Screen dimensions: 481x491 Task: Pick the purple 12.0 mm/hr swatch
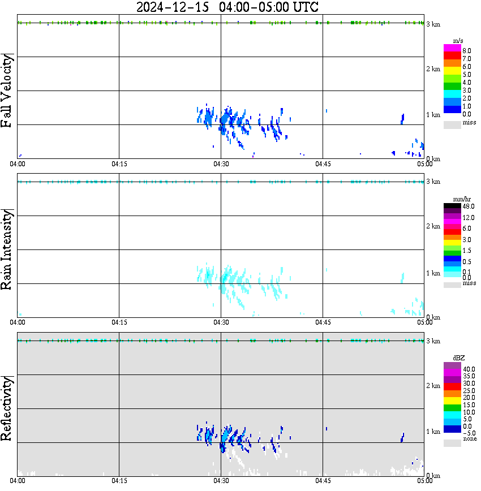coord(452,216)
